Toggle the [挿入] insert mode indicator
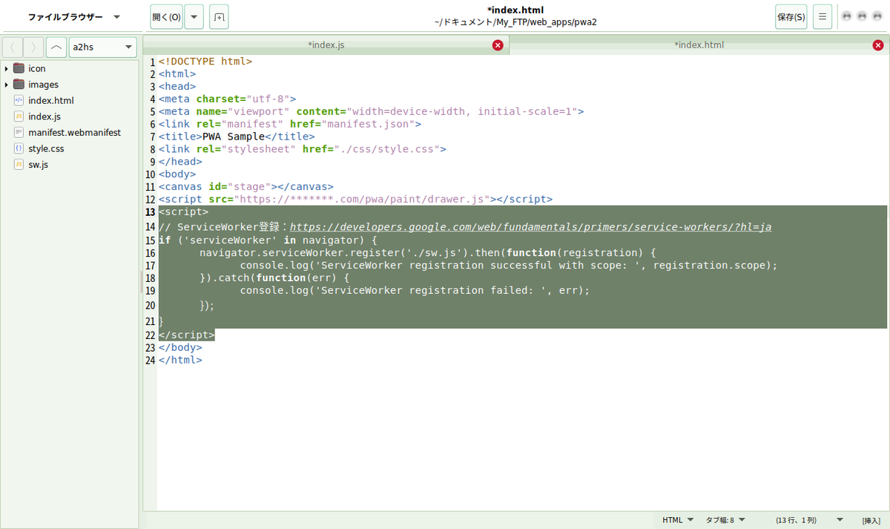Image resolution: width=890 pixels, height=529 pixels. (x=871, y=520)
